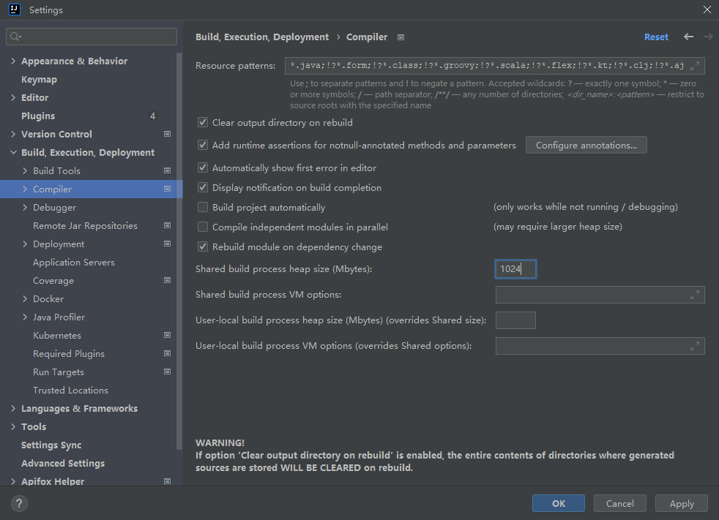Image resolution: width=719 pixels, height=520 pixels.
Task: Click the project-level icon next to Version Control
Action: pos(167,134)
